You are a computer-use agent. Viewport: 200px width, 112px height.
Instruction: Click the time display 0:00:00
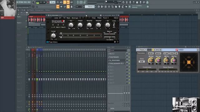pyautogui.click(x=82, y=2)
